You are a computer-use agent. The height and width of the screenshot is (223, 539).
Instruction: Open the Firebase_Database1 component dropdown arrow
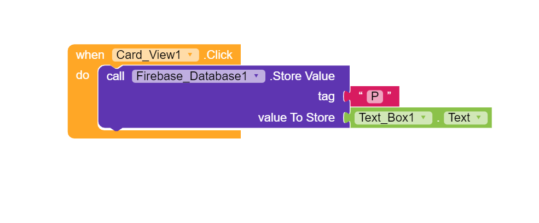pyautogui.click(x=256, y=76)
